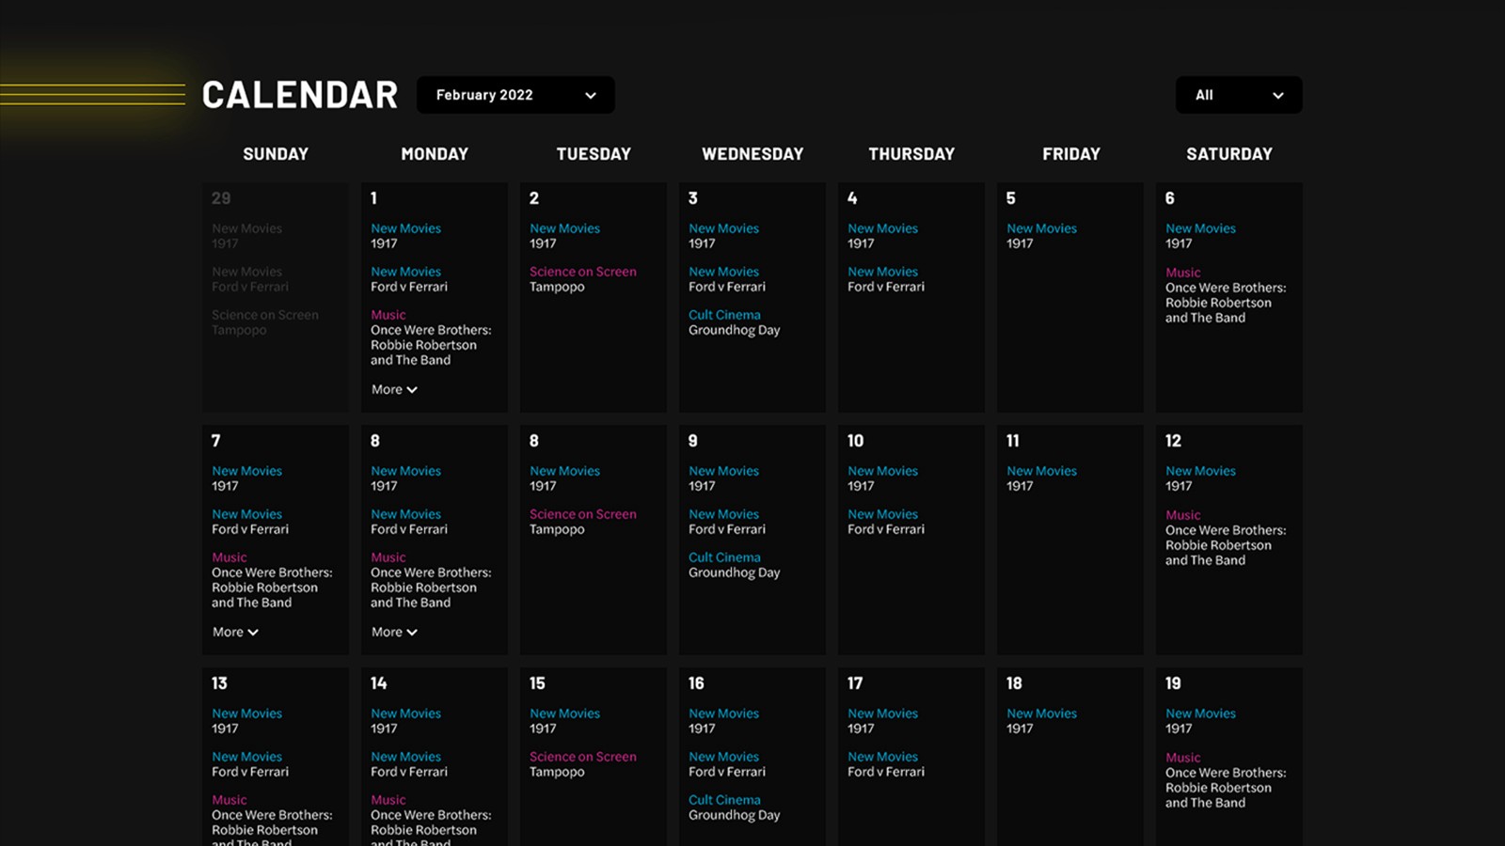Open Tampopo on Tuesday the 2nd
This screenshot has height=846, width=1505.
tap(557, 287)
